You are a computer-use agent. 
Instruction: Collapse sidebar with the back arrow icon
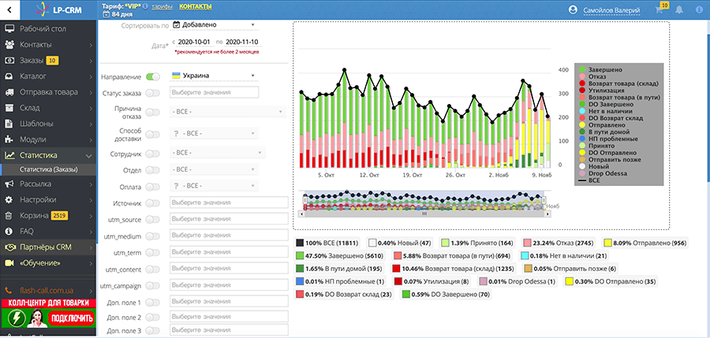tap(9, 9)
